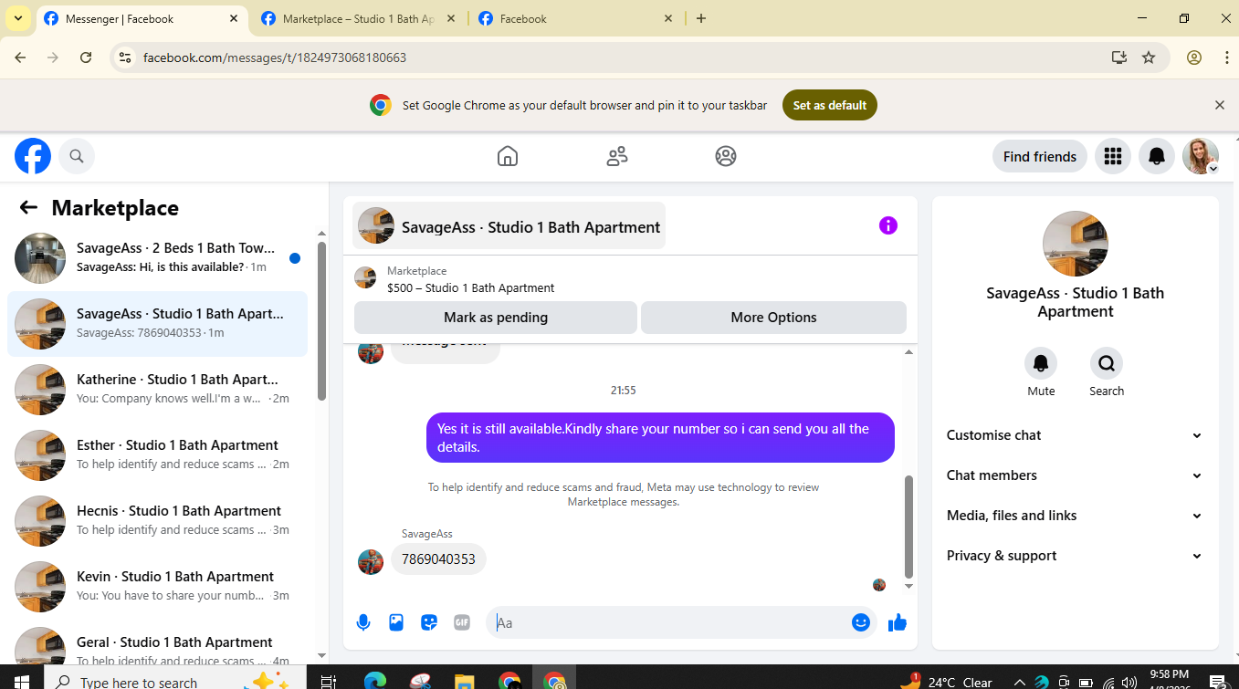Click the install app icon in address bar
The width and height of the screenshot is (1239, 689).
[1119, 57]
